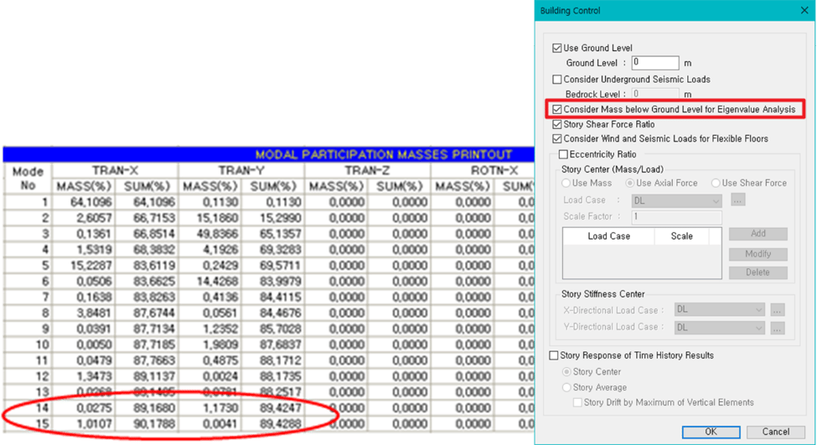817x445 pixels.
Task: Toggle the Use Ground Level checkbox
Action: tap(557, 48)
